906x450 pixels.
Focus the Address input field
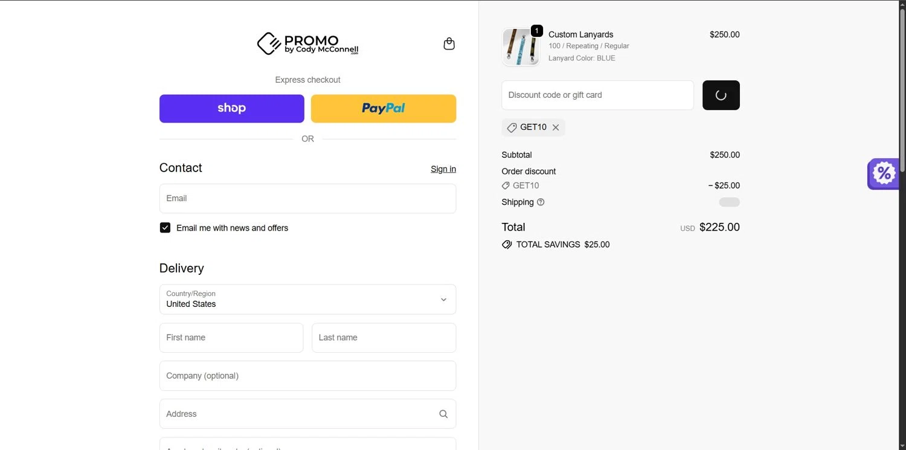[x=307, y=414]
